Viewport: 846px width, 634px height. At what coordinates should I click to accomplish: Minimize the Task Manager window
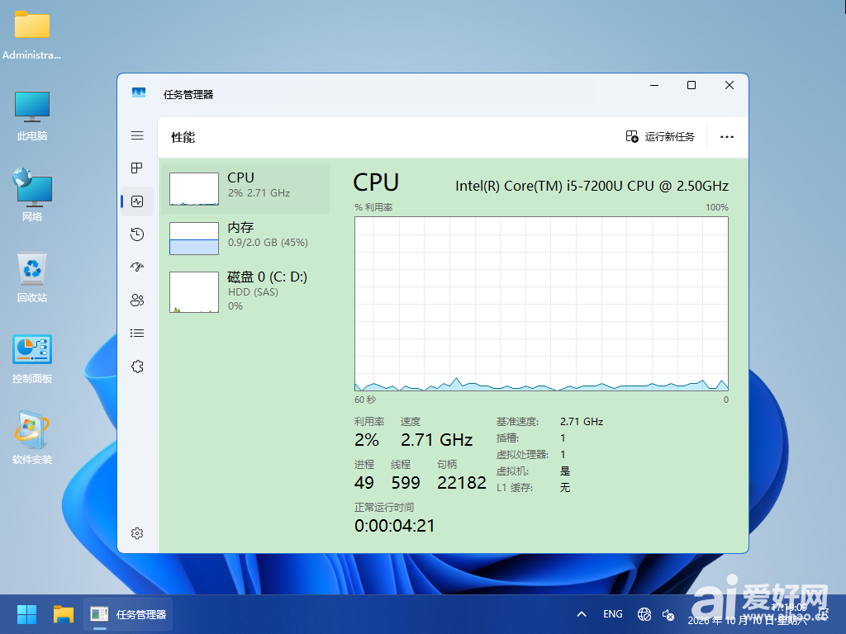(654, 85)
